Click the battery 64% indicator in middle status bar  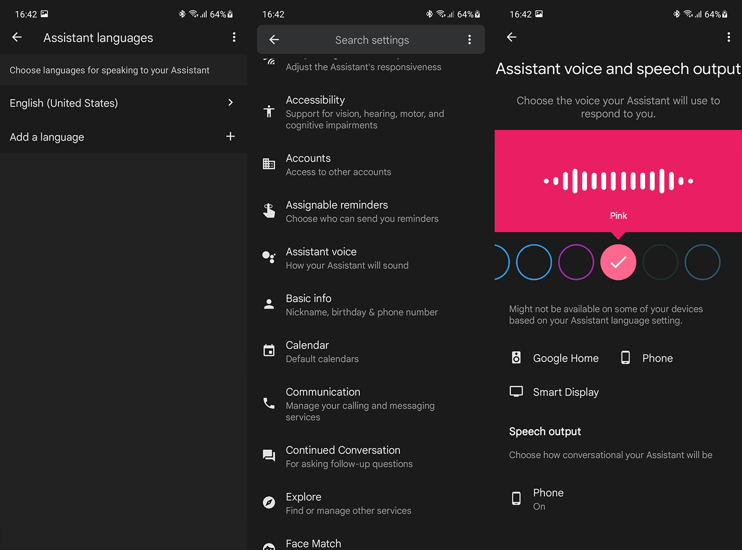click(468, 14)
